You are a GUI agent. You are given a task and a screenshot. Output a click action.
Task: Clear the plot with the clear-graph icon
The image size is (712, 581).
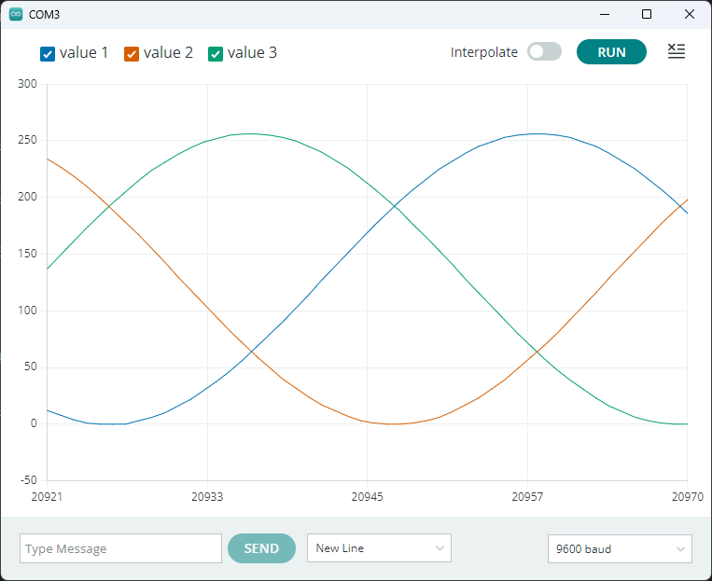click(677, 52)
